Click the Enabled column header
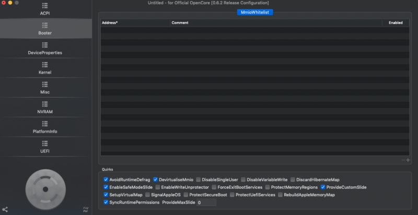Image resolution: width=418 pixels, height=215 pixels. pos(396,22)
